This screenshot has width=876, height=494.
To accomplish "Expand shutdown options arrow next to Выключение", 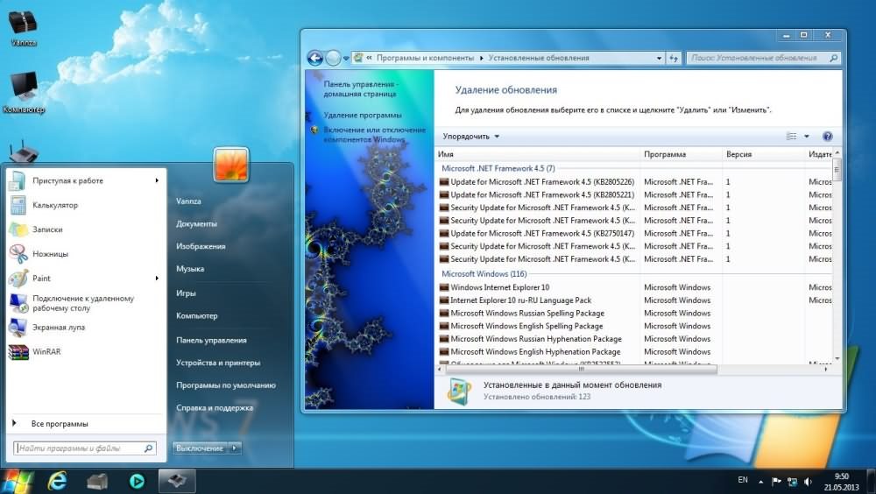I will click(234, 448).
